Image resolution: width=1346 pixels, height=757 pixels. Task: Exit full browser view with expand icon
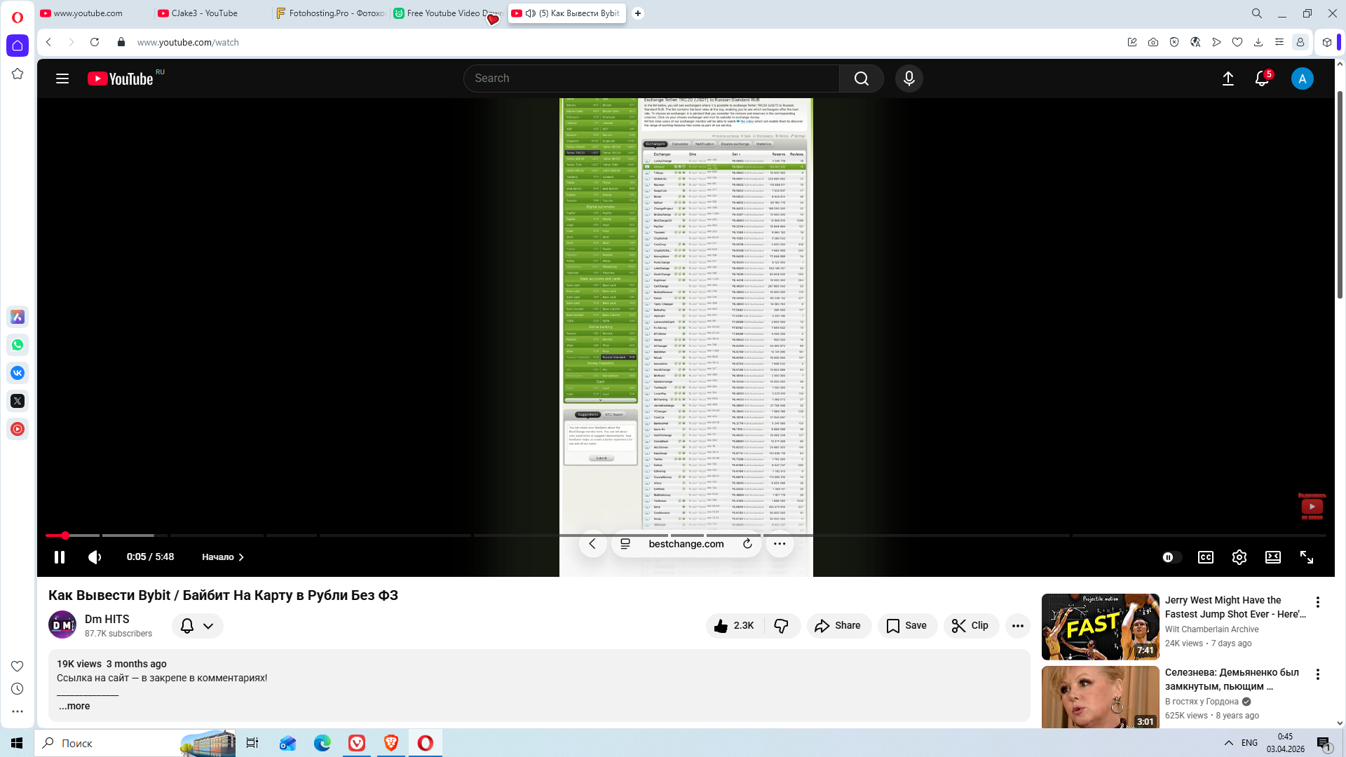click(1306, 557)
